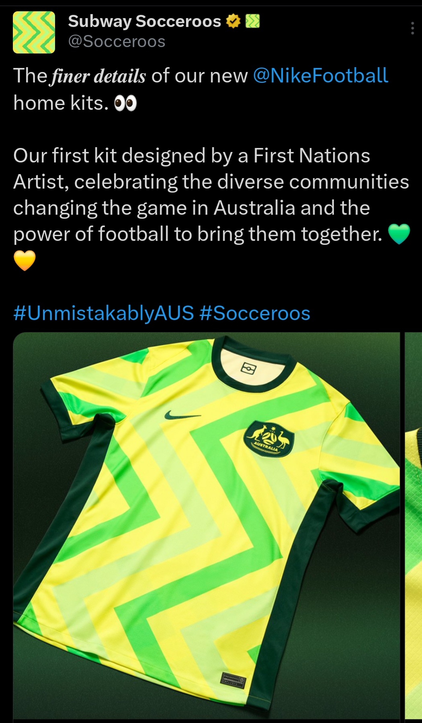Image resolution: width=422 pixels, height=723 pixels.
Task: Open the #UnmistakablyAUS hashtag
Action: coord(104,313)
